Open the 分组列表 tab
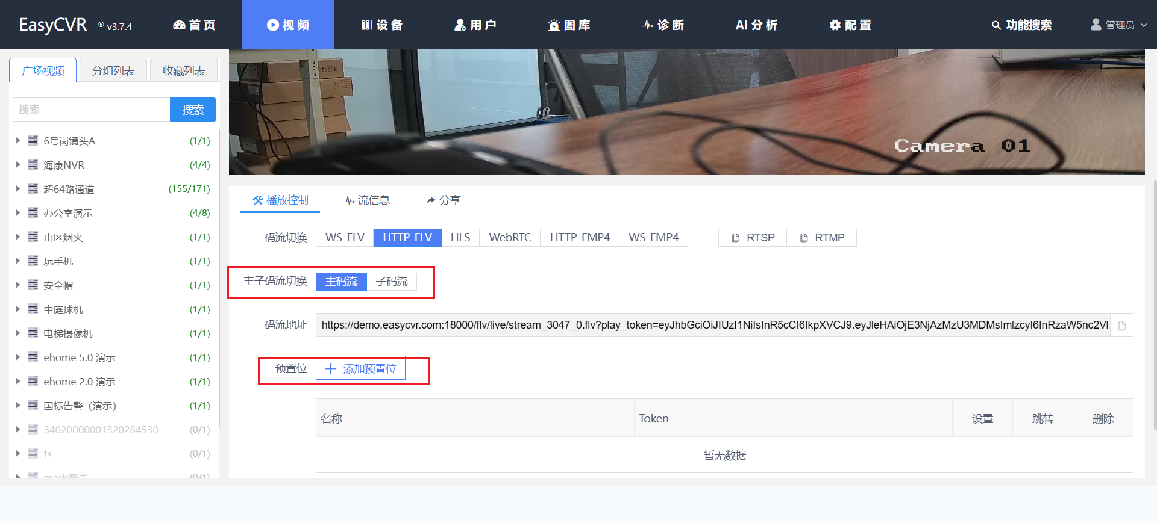The image size is (1157, 523). pos(113,71)
